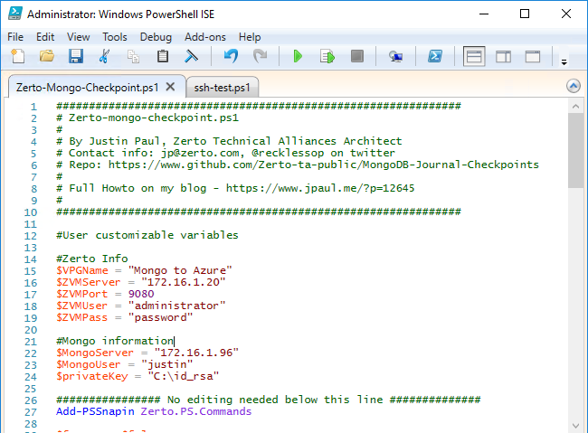The image size is (588, 433).
Task: Maximize the PowerShell ISE window
Action: (525, 14)
